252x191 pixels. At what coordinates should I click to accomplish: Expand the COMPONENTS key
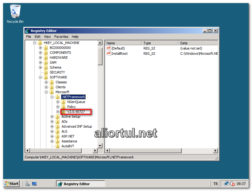40,53
